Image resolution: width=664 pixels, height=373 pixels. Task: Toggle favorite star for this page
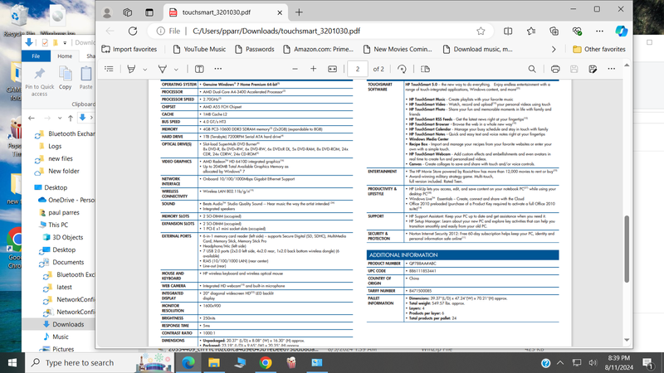coord(481,31)
